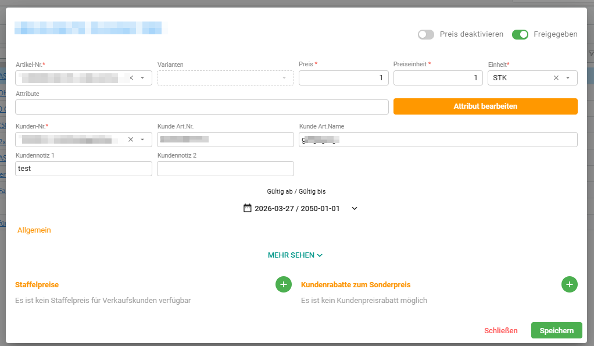Open the Einheit dropdown arrow
This screenshot has width=594, height=346.
coord(568,78)
